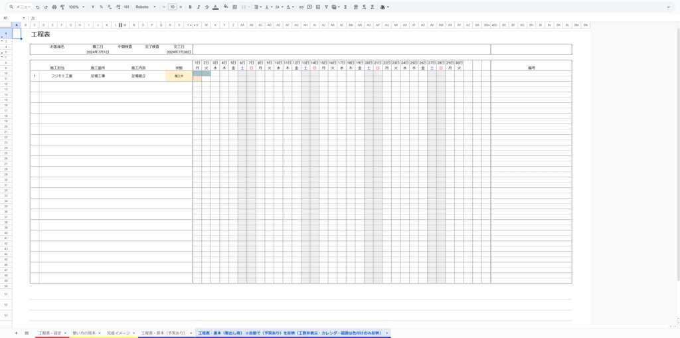This screenshot has width=680, height=338.
Task: Format selection as percent
Action: coord(101,7)
